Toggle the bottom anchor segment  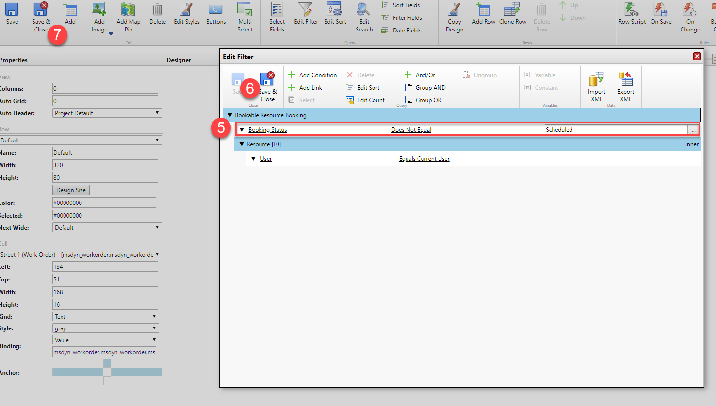click(x=107, y=381)
